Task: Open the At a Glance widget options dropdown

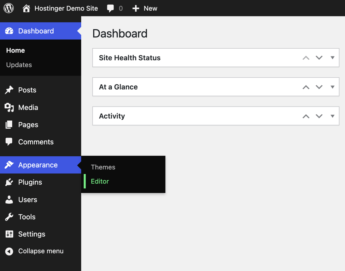Action: tap(332, 87)
